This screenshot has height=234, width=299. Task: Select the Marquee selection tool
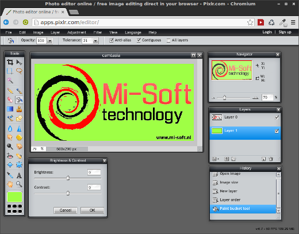(x=10, y=71)
